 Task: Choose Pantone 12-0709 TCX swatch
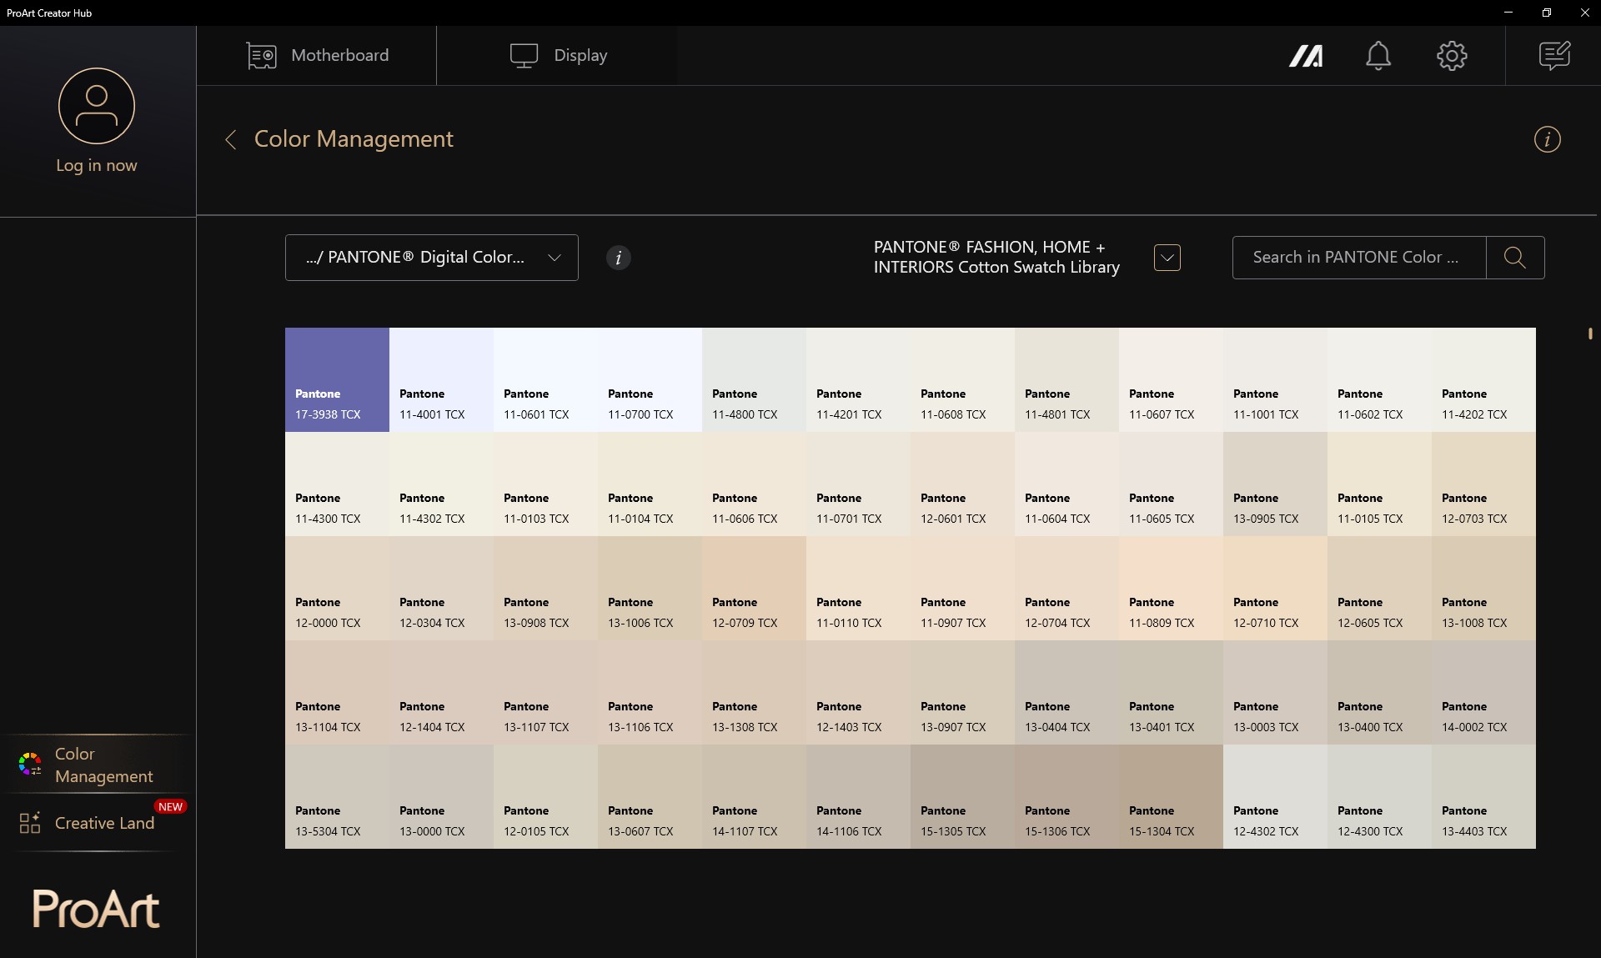point(754,588)
